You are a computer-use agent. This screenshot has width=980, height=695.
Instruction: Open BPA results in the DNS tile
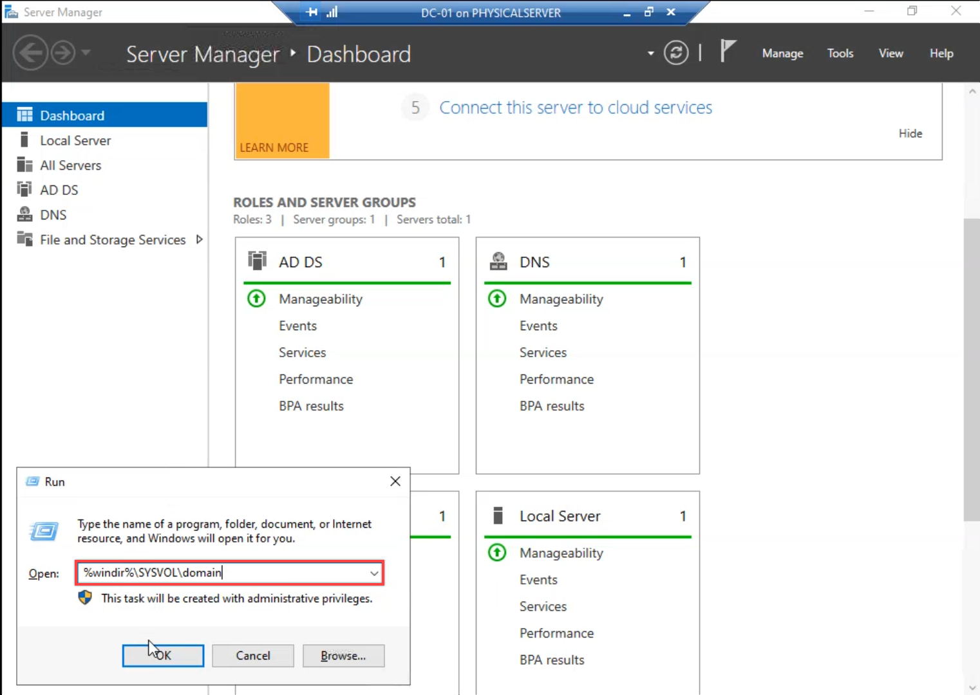552,406
